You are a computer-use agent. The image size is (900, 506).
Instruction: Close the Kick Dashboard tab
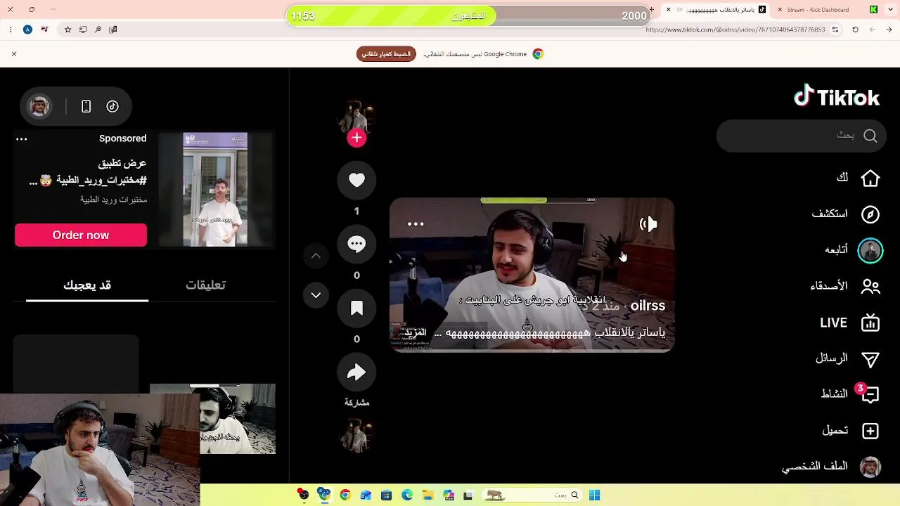click(x=780, y=10)
